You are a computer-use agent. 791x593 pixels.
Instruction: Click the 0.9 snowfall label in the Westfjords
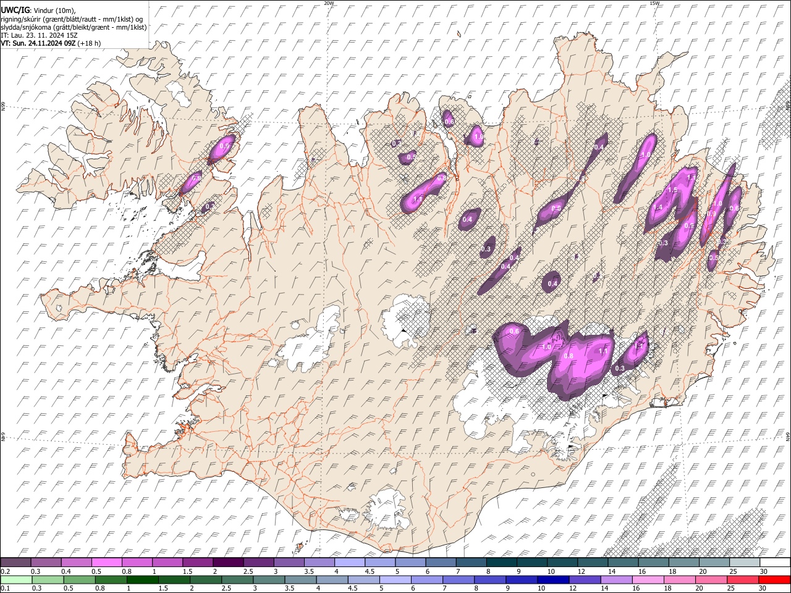[x=225, y=146]
